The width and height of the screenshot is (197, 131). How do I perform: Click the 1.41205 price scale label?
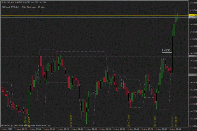(193, 126)
